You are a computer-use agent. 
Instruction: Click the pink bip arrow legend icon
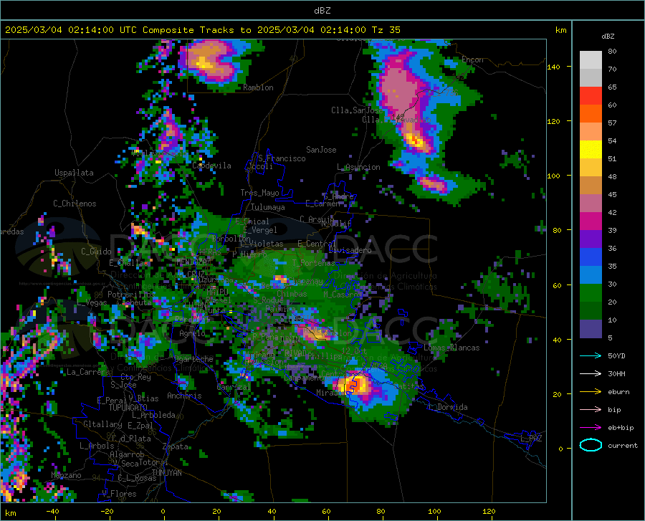point(591,410)
